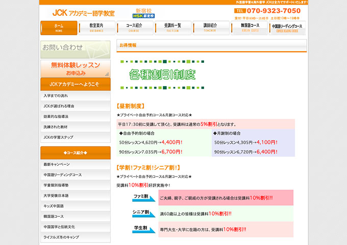This screenshot has width=347, height=245.
Task: Open JCKが選ばれる理由 sidebar link
Action: [76, 106]
